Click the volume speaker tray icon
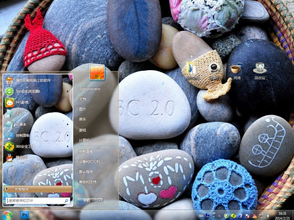294x220 pixels. 268,216
